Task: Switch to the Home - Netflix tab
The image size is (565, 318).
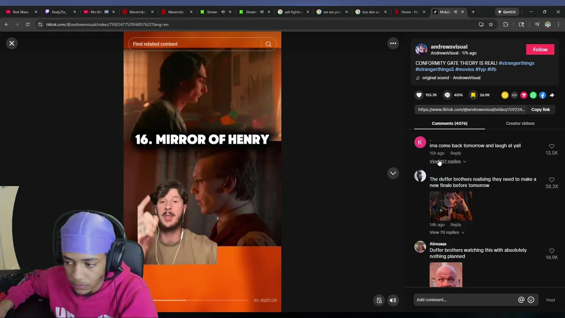Action: click(410, 12)
